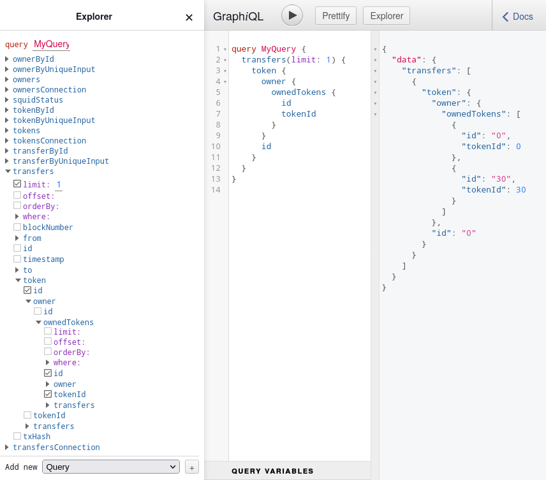Image resolution: width=546 pixels, height=480 pixels.
Task: Collapse the transfers query node
Action: pos(8,171)
